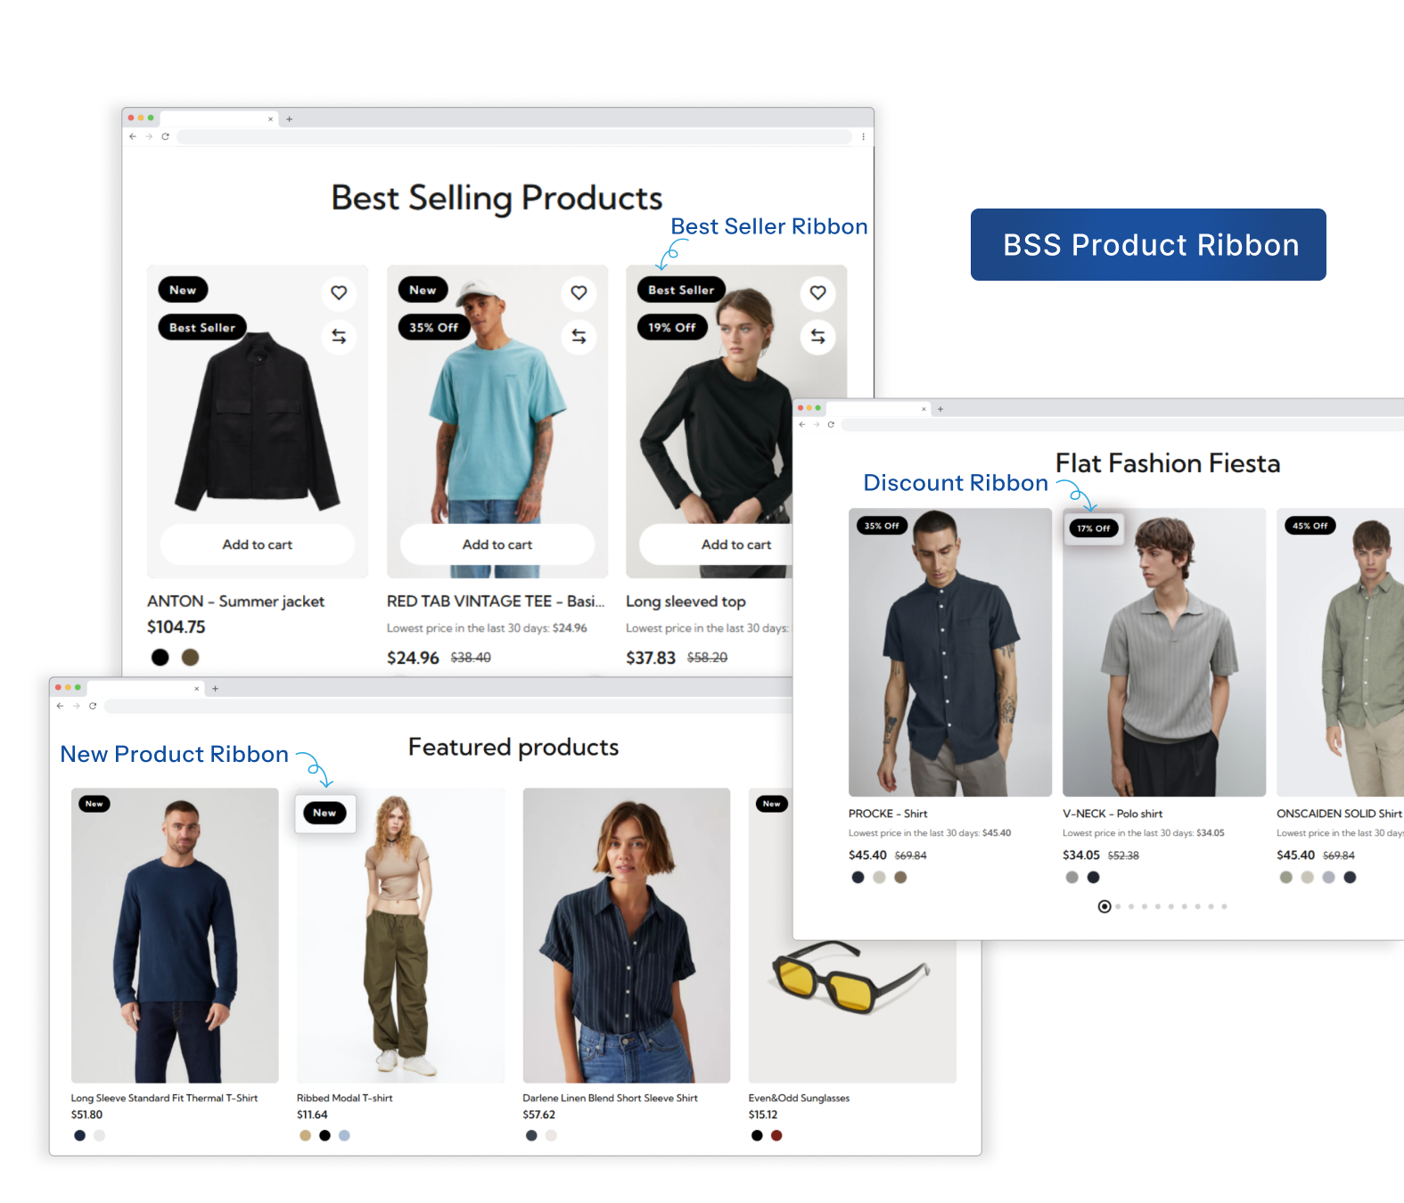Select black color for ANTON Summer jacket
This screenshot has height=1203, width=1404.
[160, 658]
